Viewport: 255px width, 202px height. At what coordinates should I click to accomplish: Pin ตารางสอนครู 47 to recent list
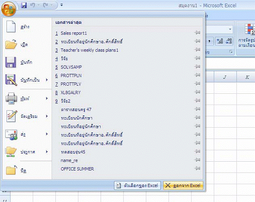(x=197, y=109)
